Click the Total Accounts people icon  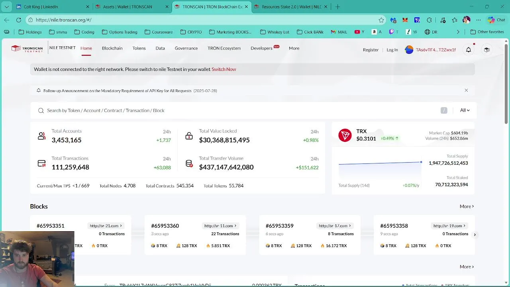click(41, 136)
